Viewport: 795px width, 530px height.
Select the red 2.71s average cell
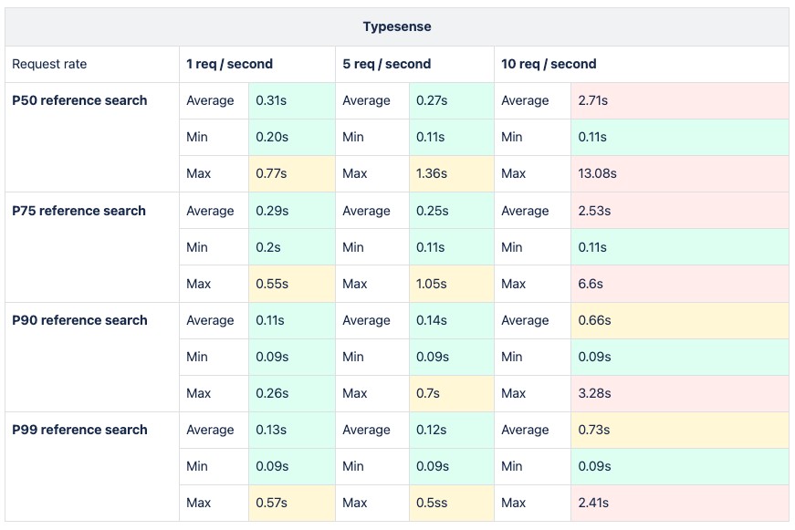coord(679,100)
